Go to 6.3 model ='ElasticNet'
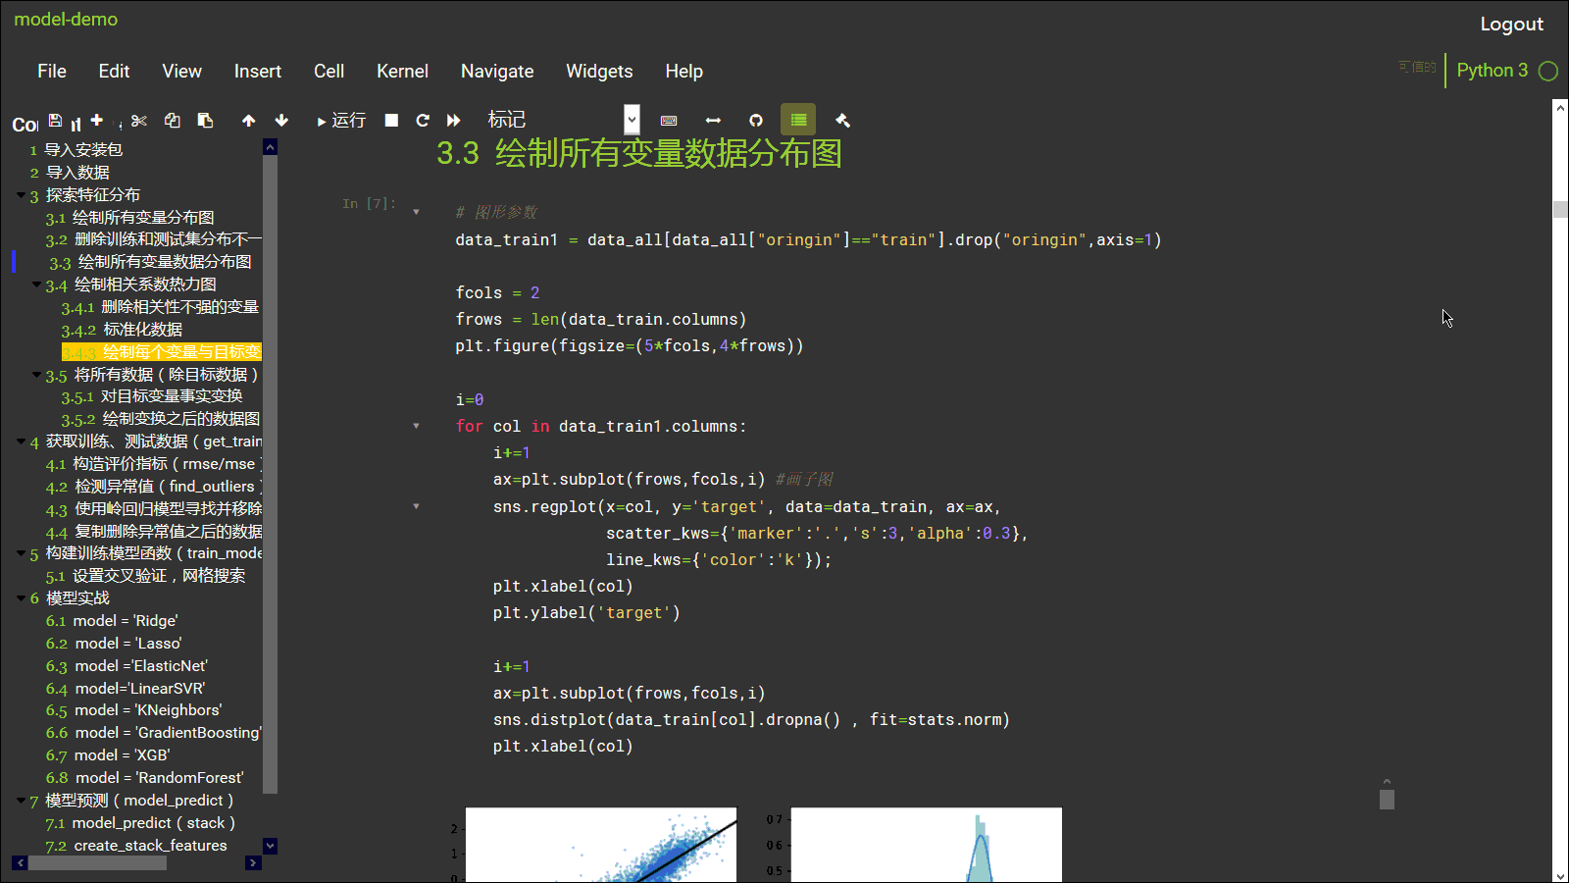Image resolution: width=1569 pixels, height=883 pixels. (127, 666)
